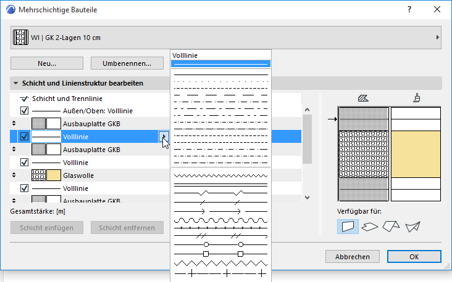Screen dimensions: 452x282
Task: Choose the long-dash line type
Action: 220,95
